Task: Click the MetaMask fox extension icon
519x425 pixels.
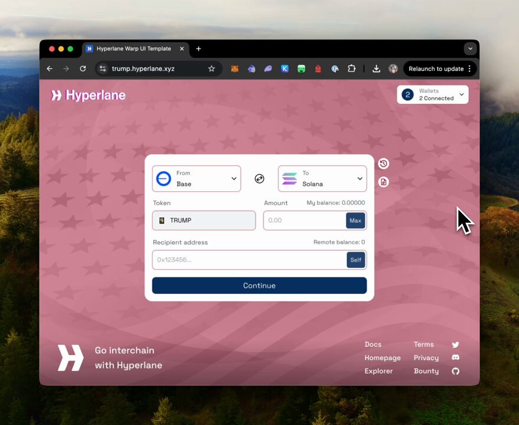Action: 235,69
